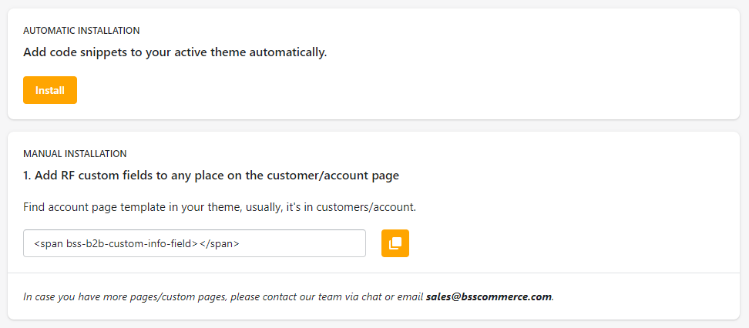The width and height of the screenshot is (749, 328).
Task: Open the sales@bsscommerce.com email address
Action: coord(489,296)
